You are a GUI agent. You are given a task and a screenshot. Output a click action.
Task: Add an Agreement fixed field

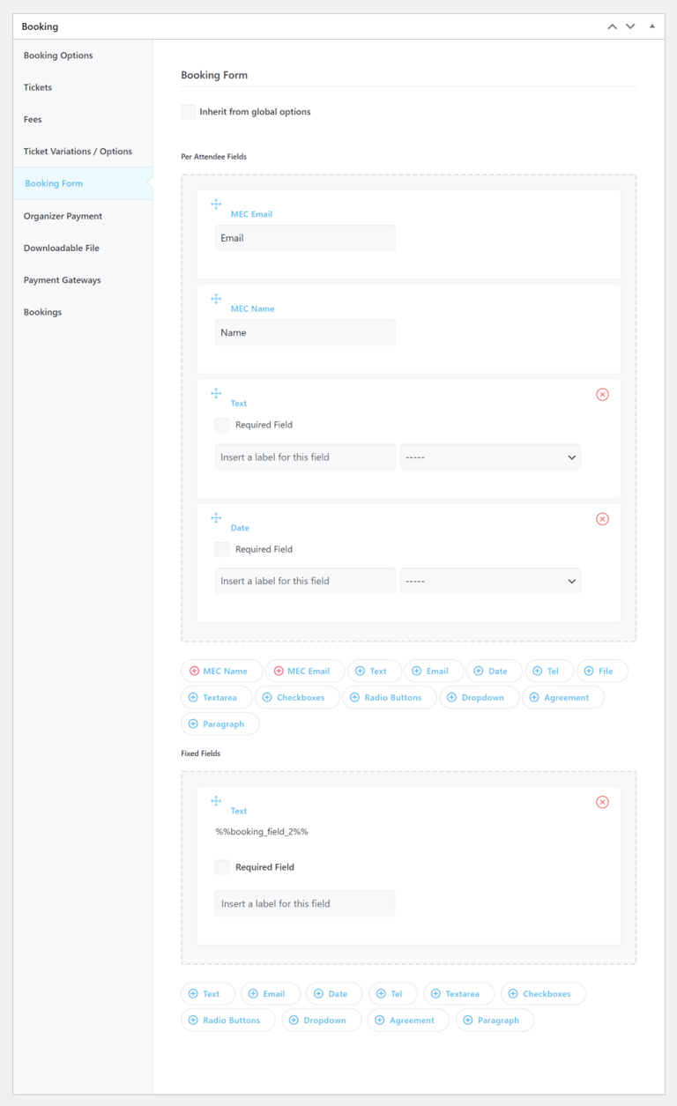pyautogui.click(x=408, y=1020)
